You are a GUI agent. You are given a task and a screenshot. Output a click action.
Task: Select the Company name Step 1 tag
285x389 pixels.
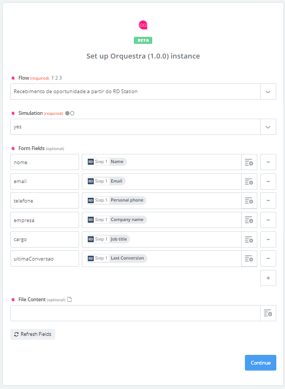pos(116,220)
